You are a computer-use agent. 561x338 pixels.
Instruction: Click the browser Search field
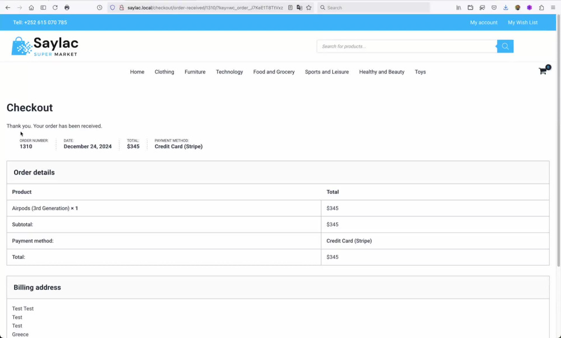(x=373, y=7)
